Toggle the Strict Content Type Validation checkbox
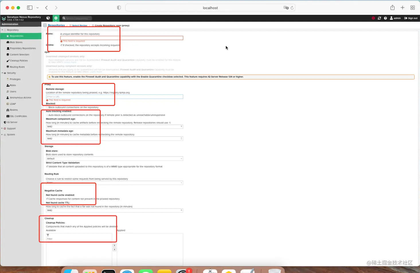The width and height of the screenshot is (420, 273). tap(47, 167)
